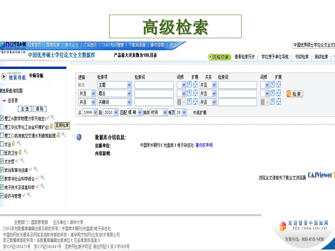
Task: Click the 清除 button
Action: coord(40,109)
